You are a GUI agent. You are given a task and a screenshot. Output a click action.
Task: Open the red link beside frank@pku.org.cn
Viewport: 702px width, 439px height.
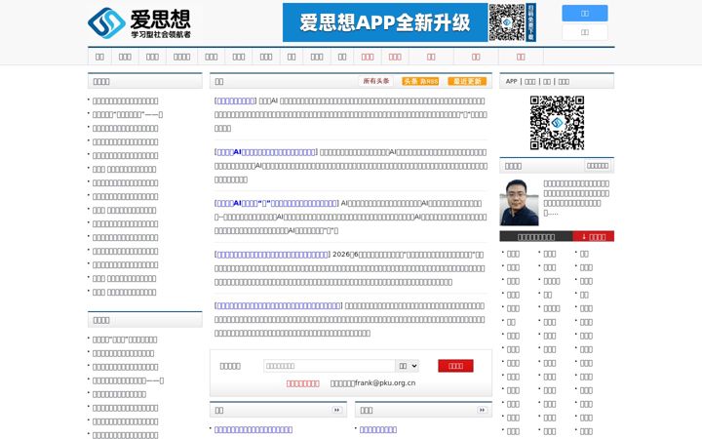click(x=302, y=383)
